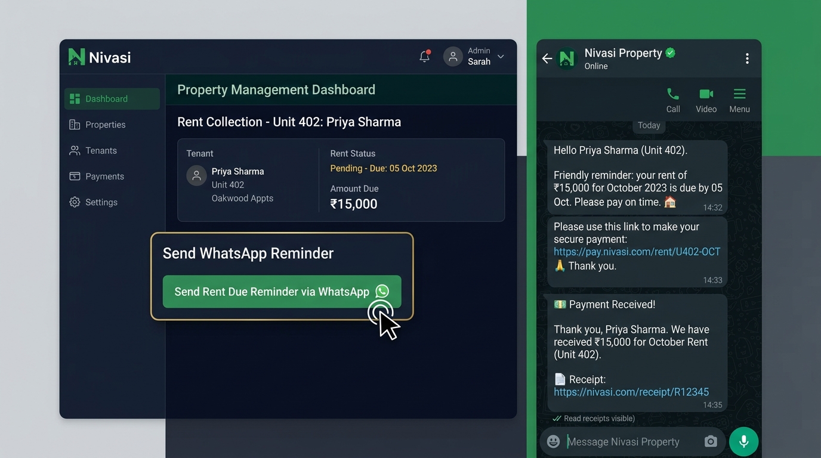Screen dimensions: 821x458
Task: Click the ₹15,000 amount due value
Action: (x=354, y=204)
